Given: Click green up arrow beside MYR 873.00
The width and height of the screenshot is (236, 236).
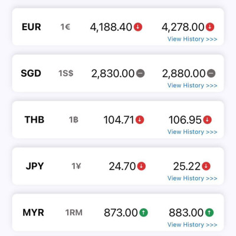Looking at the screenshot, I should click(x=143, y=212).
